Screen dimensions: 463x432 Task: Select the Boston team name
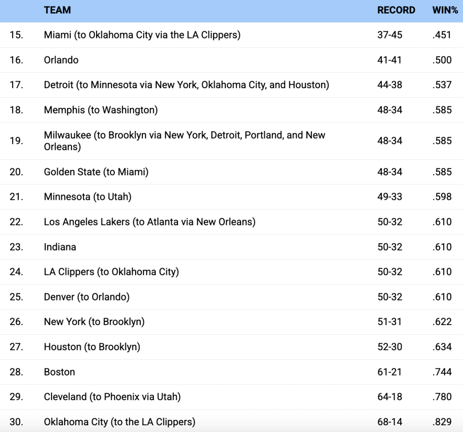[59, 372]
